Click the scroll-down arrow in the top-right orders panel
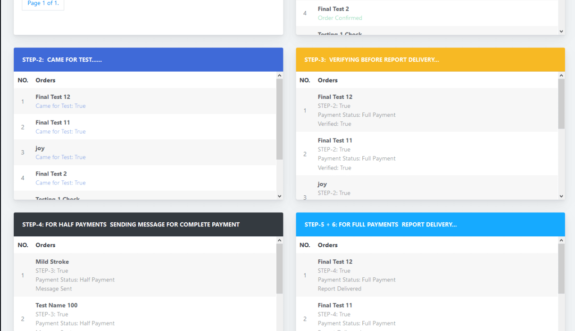The width and height of the screenshot is (575, 331). (561, 31)
